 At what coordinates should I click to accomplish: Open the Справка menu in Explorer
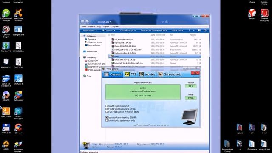pos(115,26)
